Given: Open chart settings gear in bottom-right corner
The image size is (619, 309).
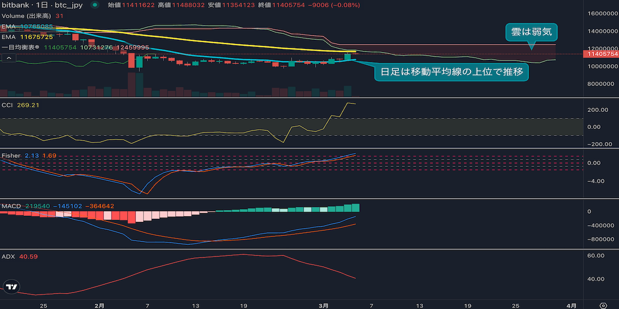Looking at the screenshot, I should click(x=603, y=305).
